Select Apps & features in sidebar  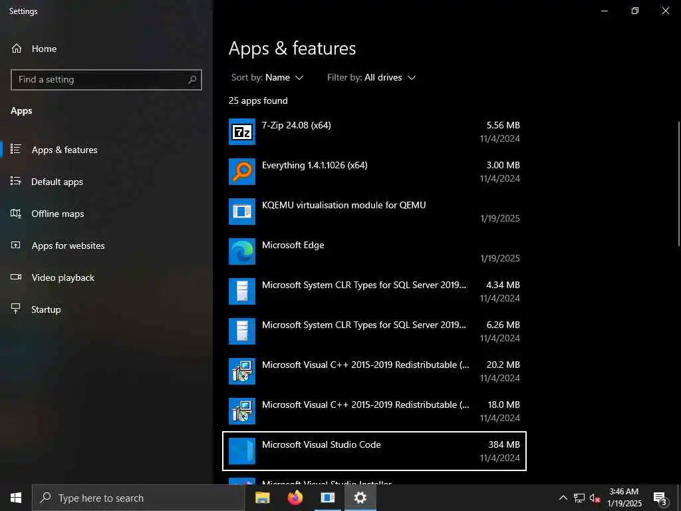[106, 150]
